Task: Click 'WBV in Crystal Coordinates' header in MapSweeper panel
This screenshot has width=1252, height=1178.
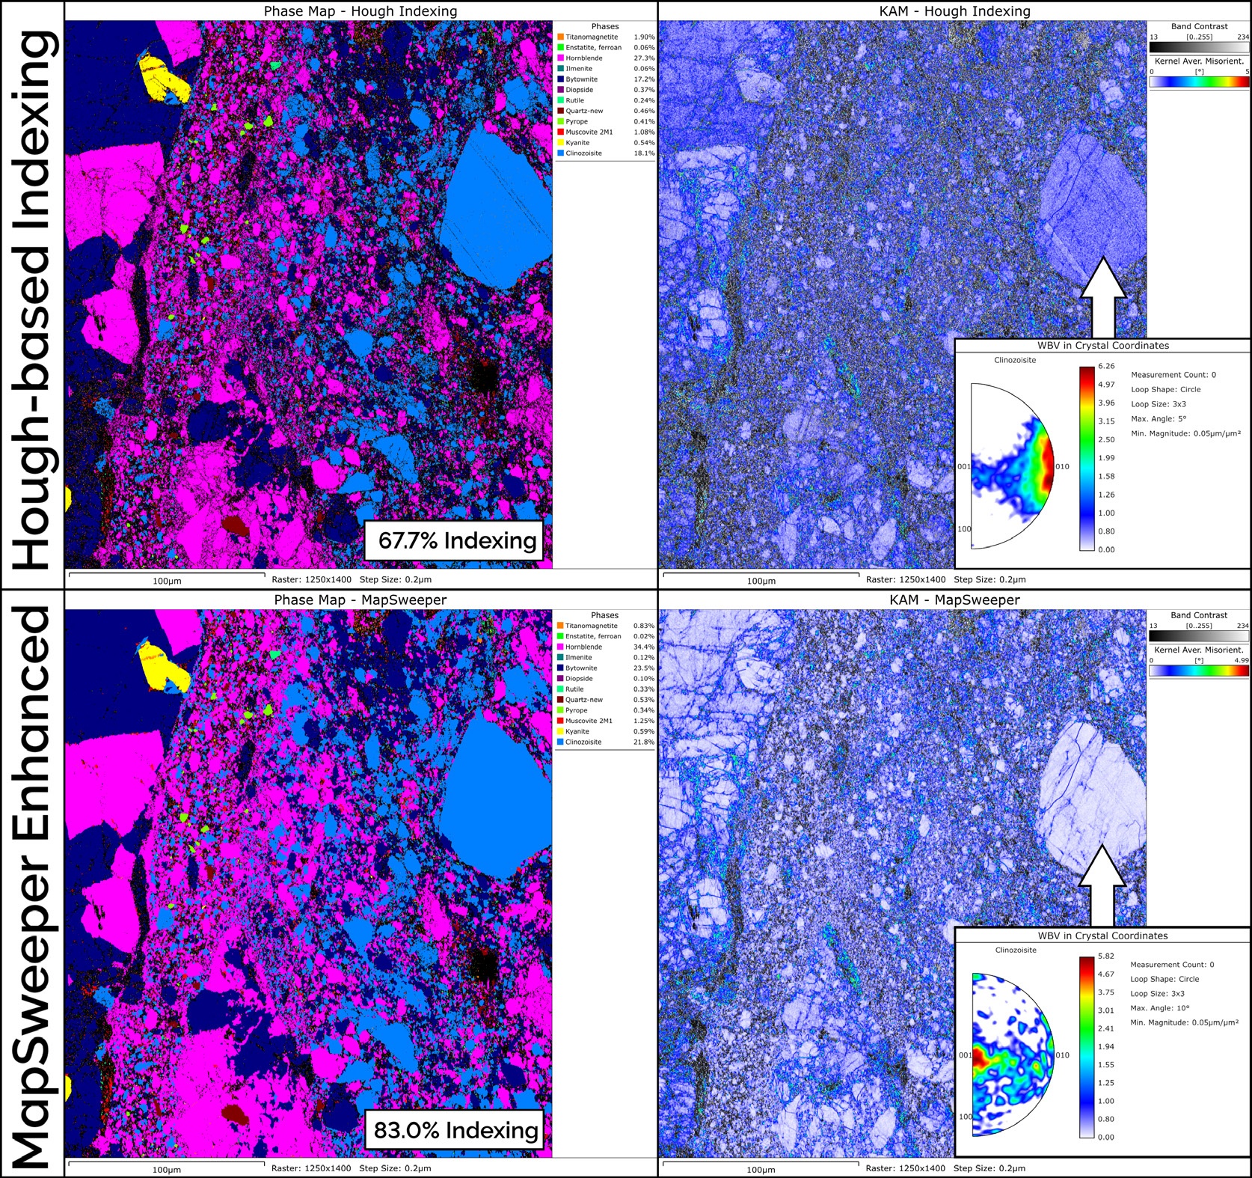Action: tap(1102, 936)
